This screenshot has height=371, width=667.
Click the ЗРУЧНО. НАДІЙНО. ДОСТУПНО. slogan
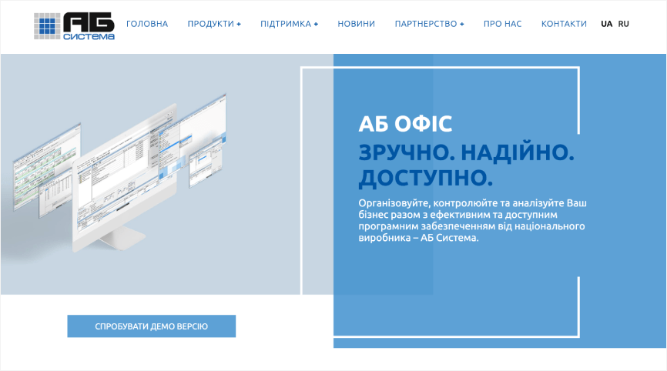click(x=466, y=165)
